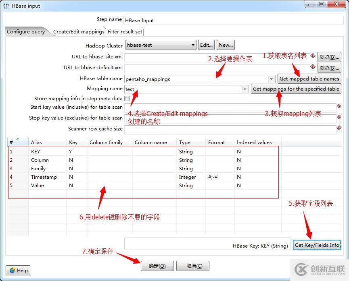Click the Indexed values column header
The image size is (349, 281).
point(258,142)
